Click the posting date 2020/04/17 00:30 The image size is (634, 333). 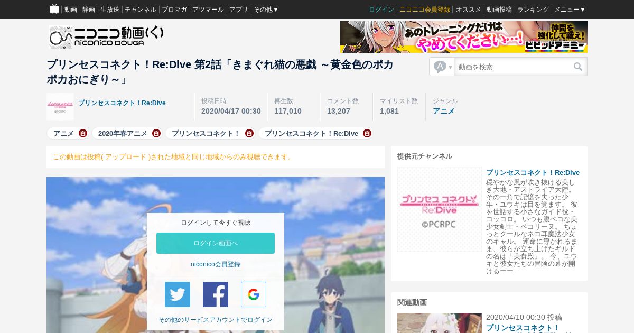(231, 111)
